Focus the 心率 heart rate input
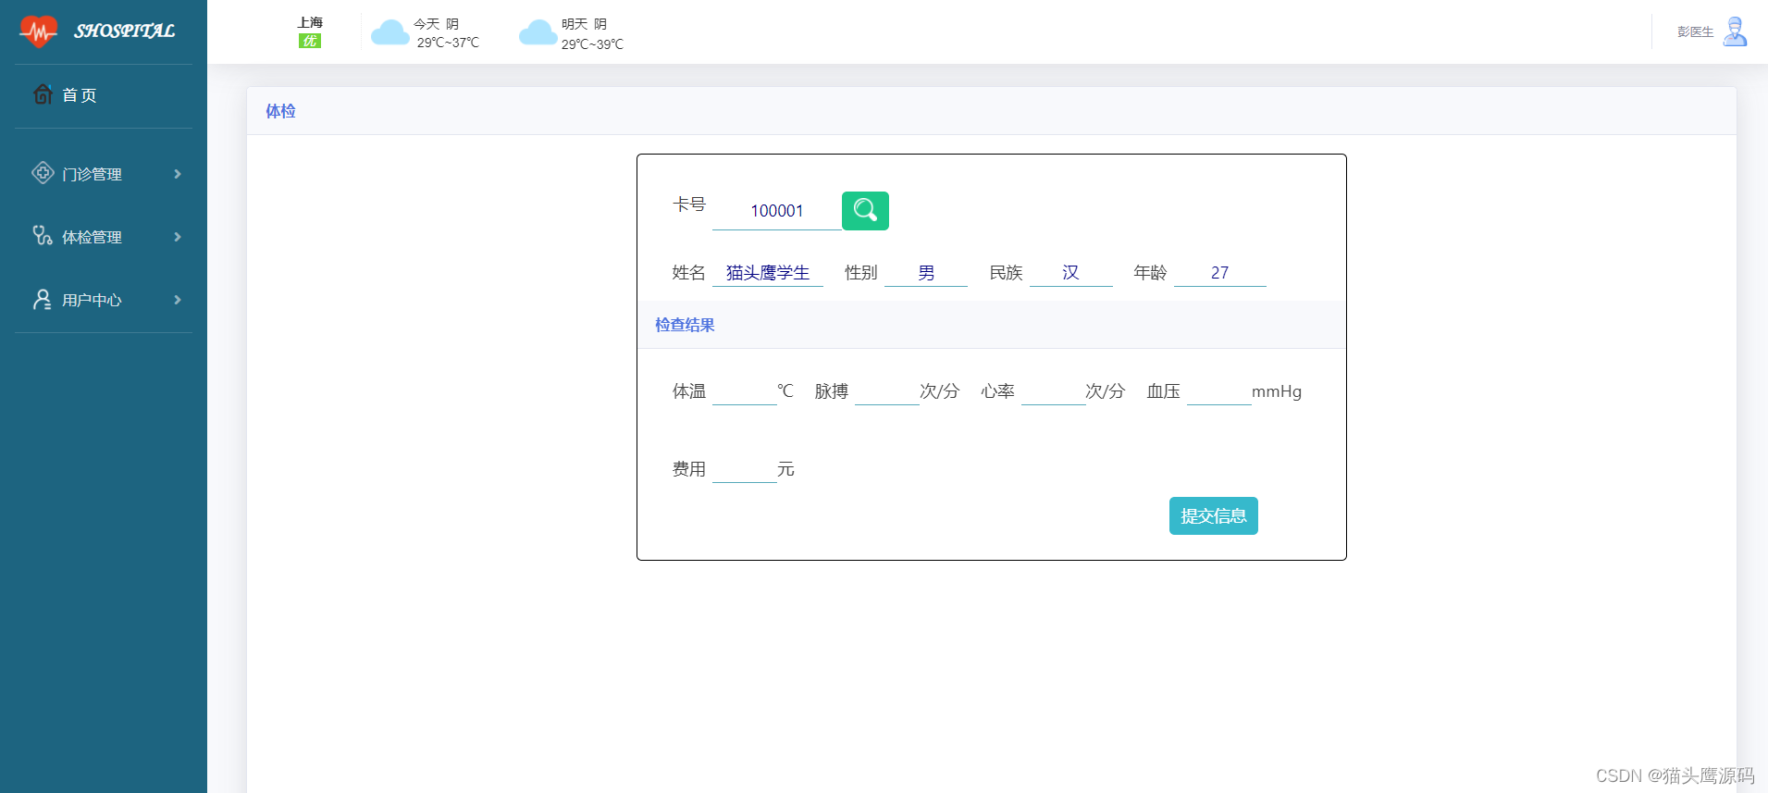This screenshot has width=1768, height=793. point(1054,391)
